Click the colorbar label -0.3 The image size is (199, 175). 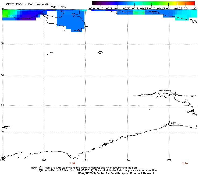[135, 9]
